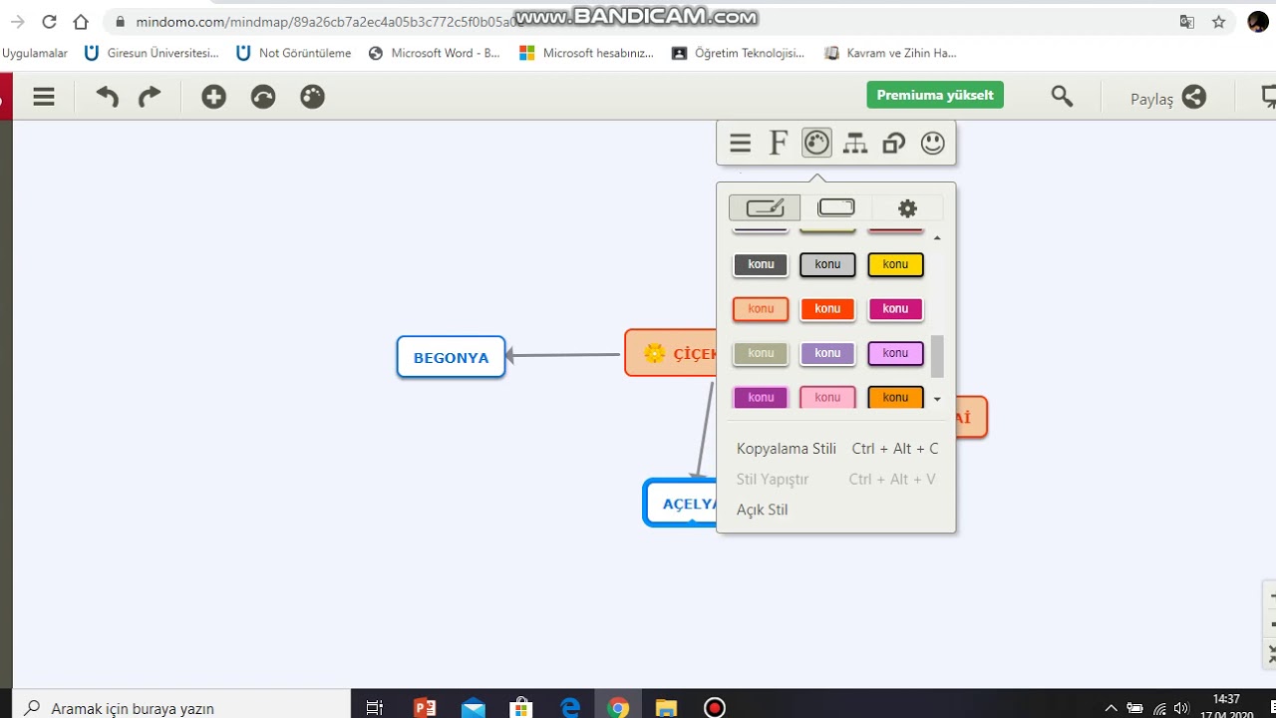
Task: Open the Bandicam recorder taskbar icon
Action: coord(715,708)
